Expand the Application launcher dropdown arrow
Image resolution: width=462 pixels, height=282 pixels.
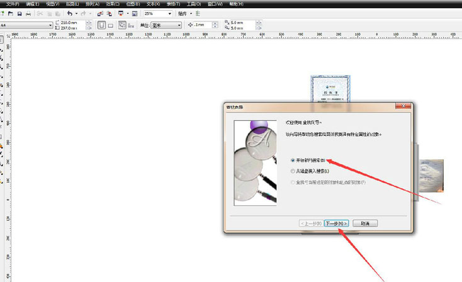coord(128,14)
